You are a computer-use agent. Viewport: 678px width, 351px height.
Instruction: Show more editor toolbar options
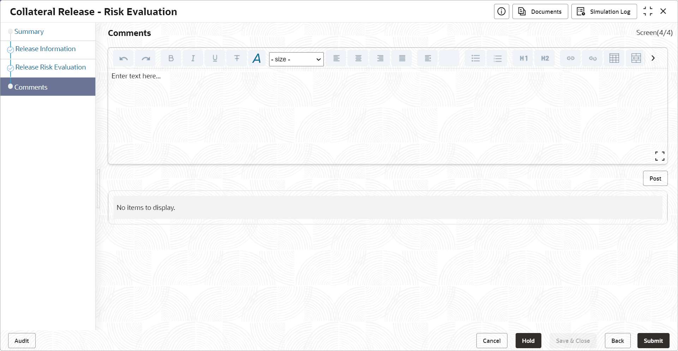(653, 58)
